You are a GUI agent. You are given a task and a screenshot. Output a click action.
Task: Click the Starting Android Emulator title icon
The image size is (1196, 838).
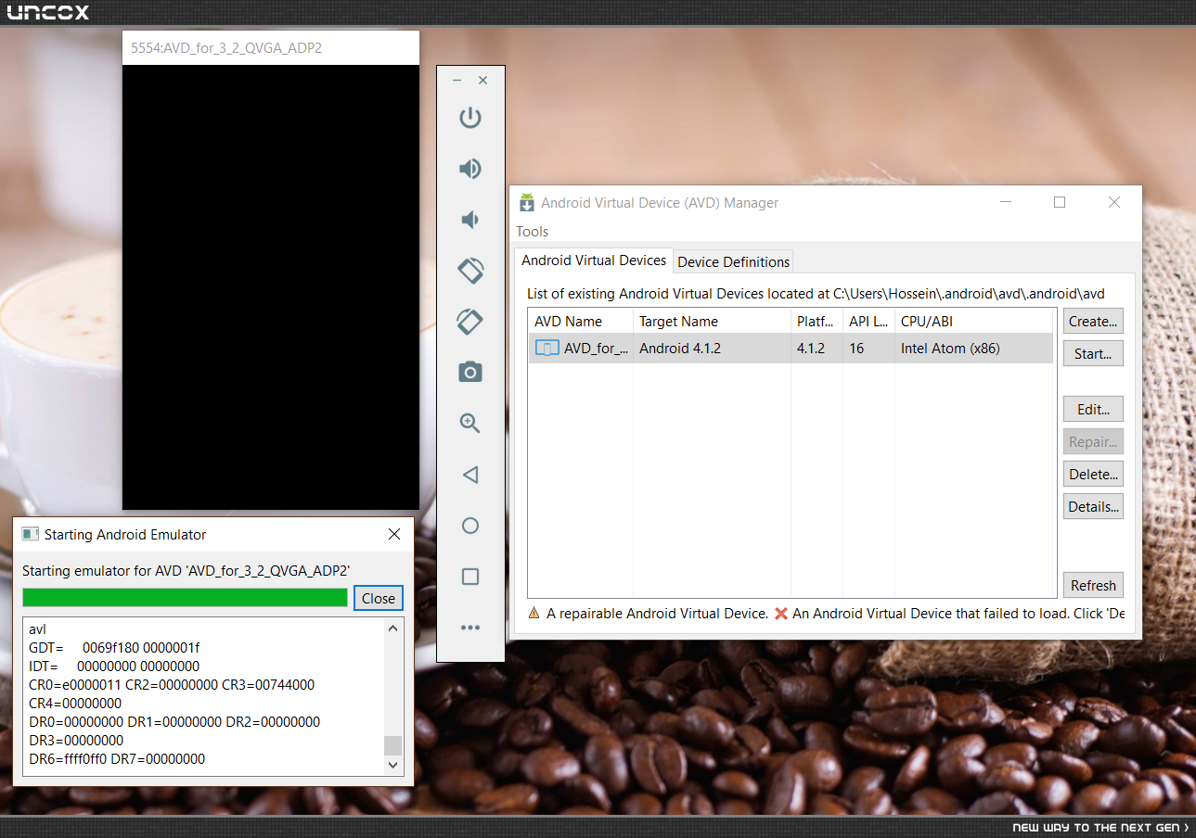pyautogui.click(x=31, y=534)
